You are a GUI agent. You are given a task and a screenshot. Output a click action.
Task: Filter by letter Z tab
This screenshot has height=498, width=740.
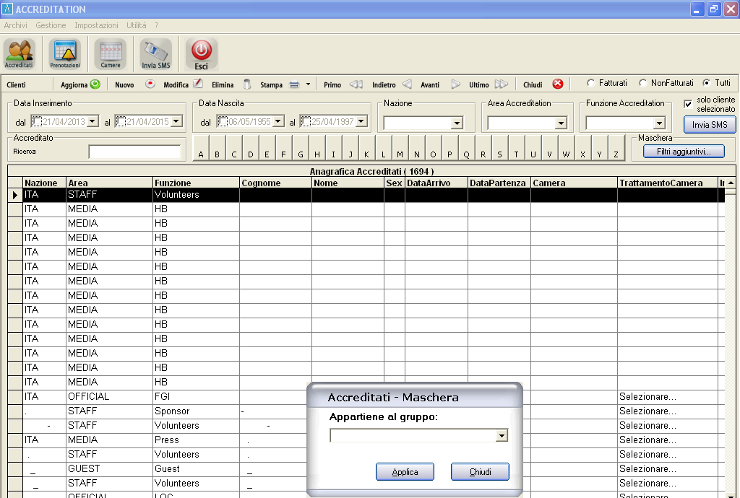(x=616, y=149)
